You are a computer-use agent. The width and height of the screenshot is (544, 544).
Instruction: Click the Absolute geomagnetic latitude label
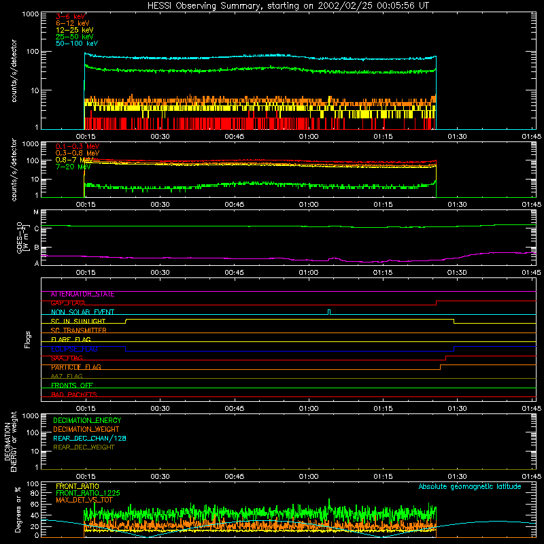click(x=470, y=487)
